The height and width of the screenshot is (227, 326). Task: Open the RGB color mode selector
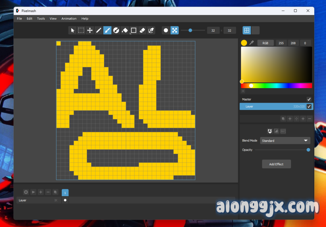click(x=266, y=43)
